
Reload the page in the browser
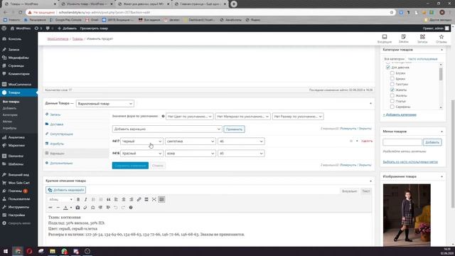[x=21, y=13]
